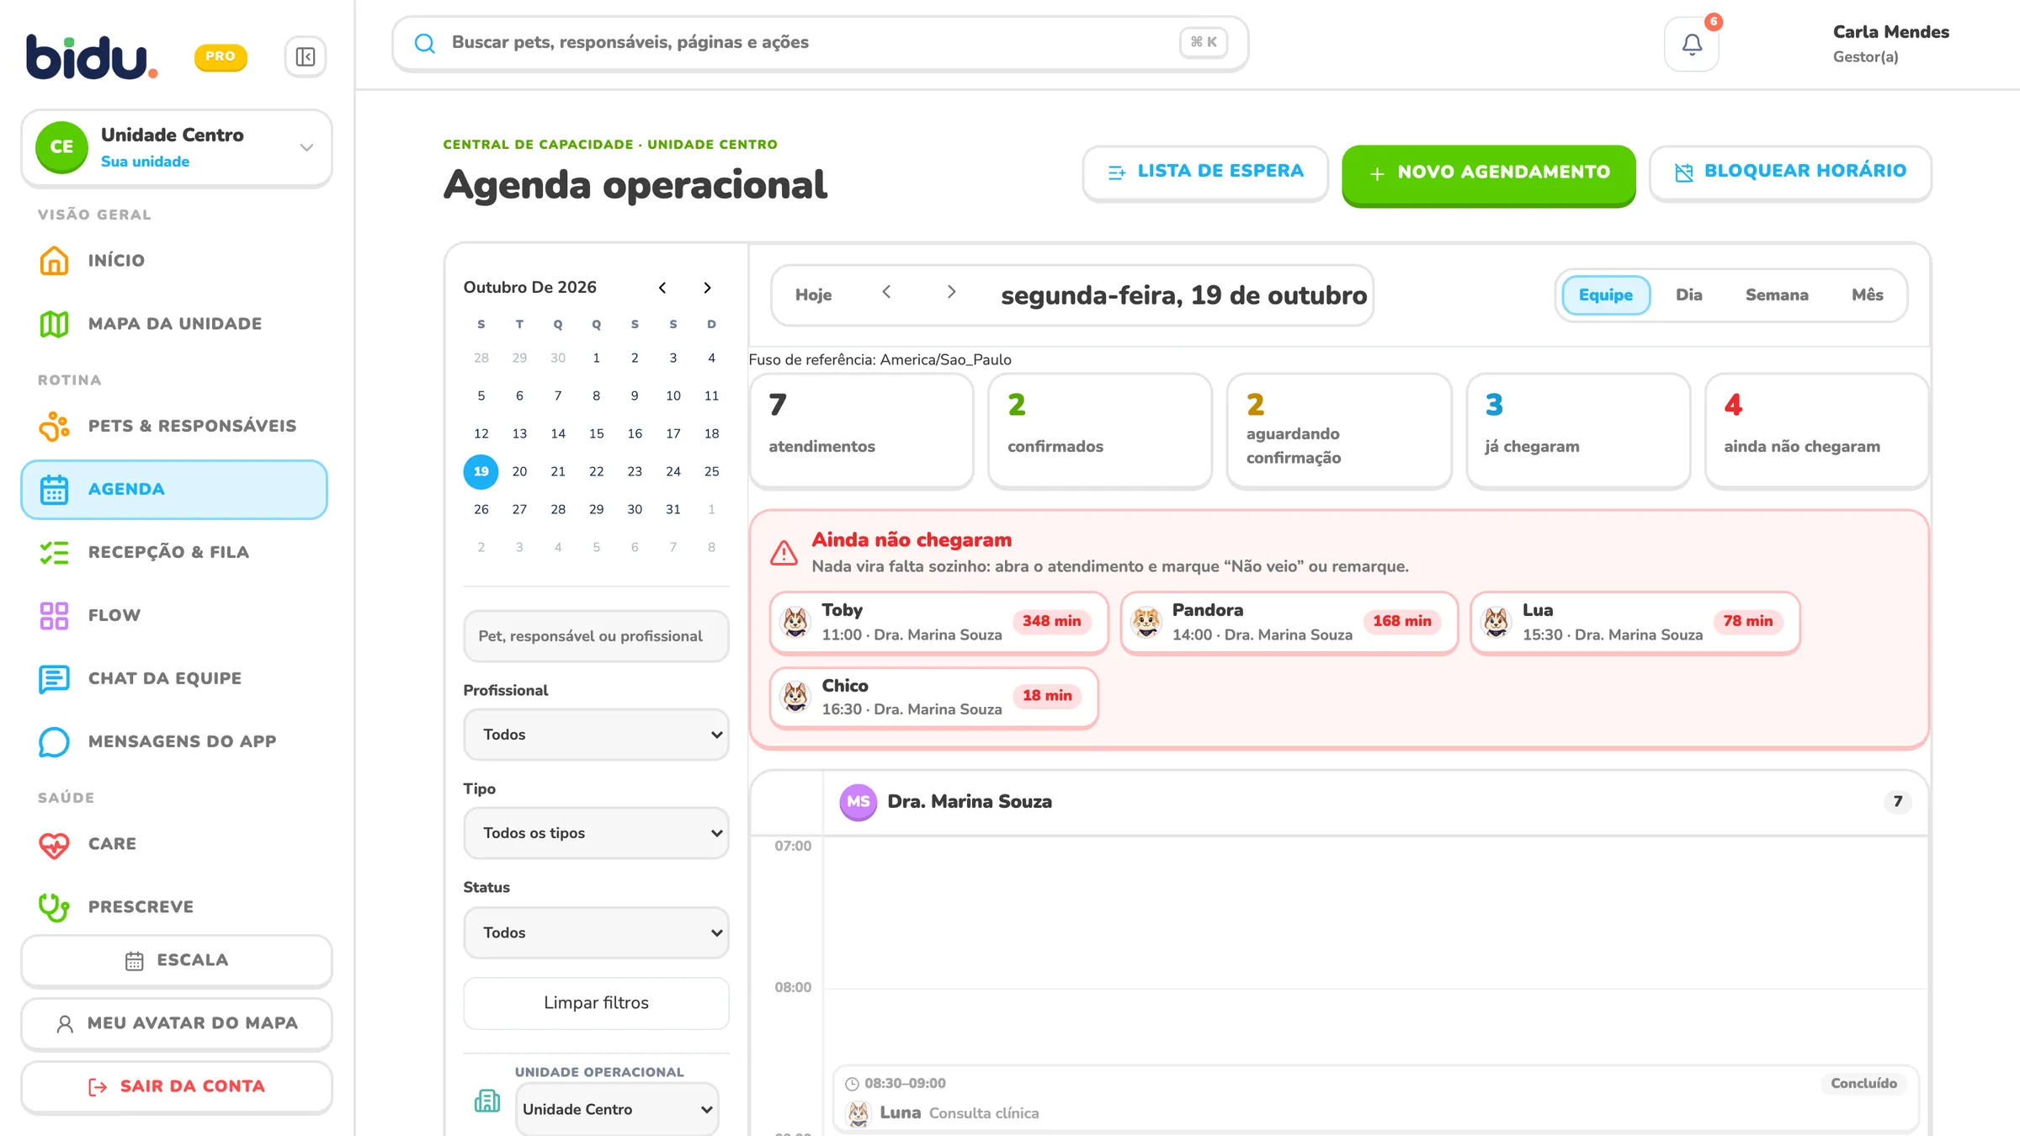Open Recepção & Fila checklist icon
Screen dimensions: 2020x1136
point(55,552)
